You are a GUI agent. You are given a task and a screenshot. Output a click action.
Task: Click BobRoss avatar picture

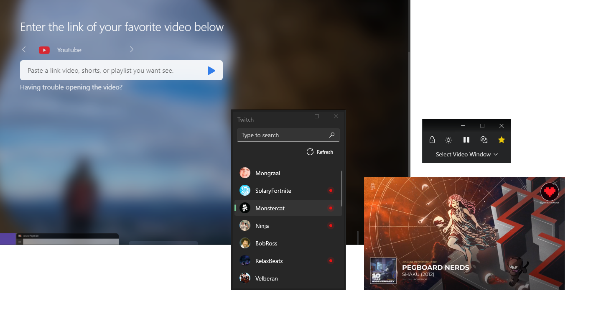245,243
